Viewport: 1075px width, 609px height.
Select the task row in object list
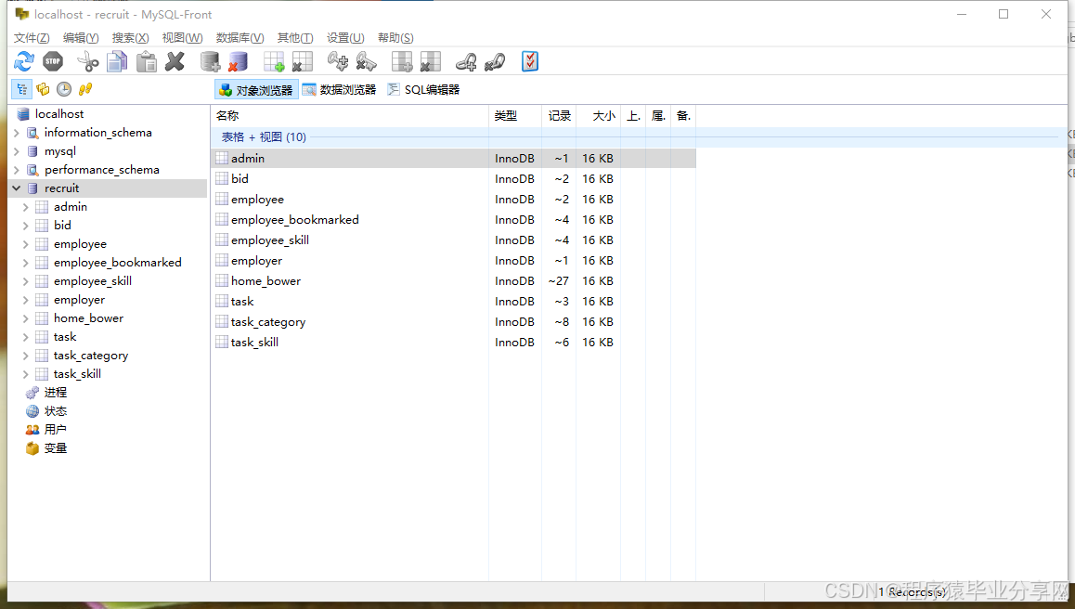point(453,302)
